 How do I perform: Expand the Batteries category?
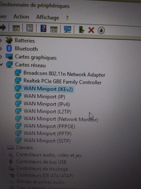point(1,41)
